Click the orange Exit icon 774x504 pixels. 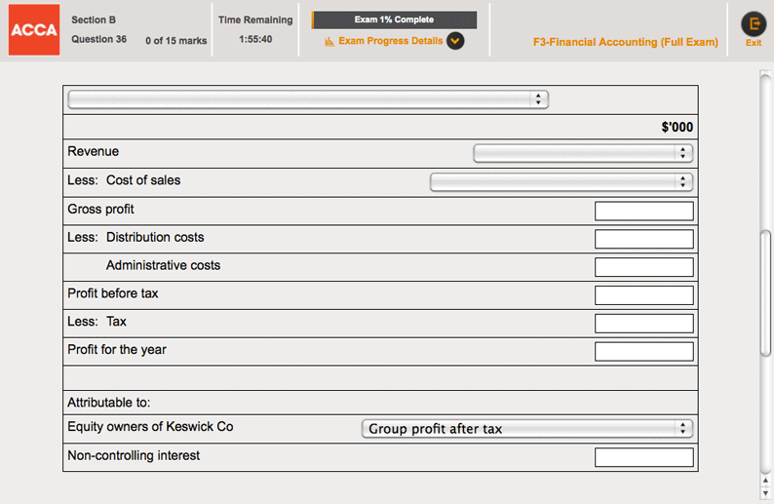click(x=753, y=24)
